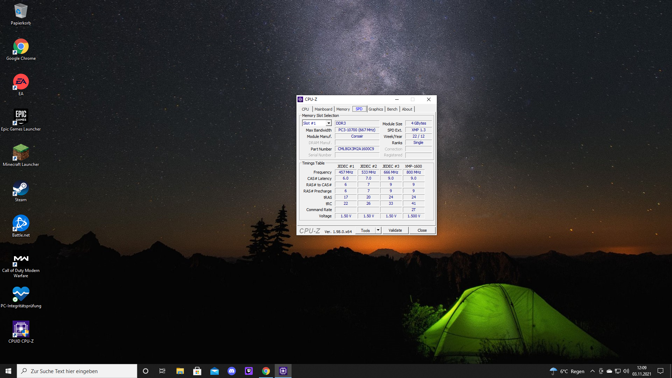This screenshot has width=672, height=378.
Task: Expand the Slot #1 memory slot dropdown
Action: 329,123
